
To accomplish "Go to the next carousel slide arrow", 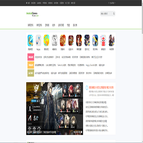I will (81, 108).
